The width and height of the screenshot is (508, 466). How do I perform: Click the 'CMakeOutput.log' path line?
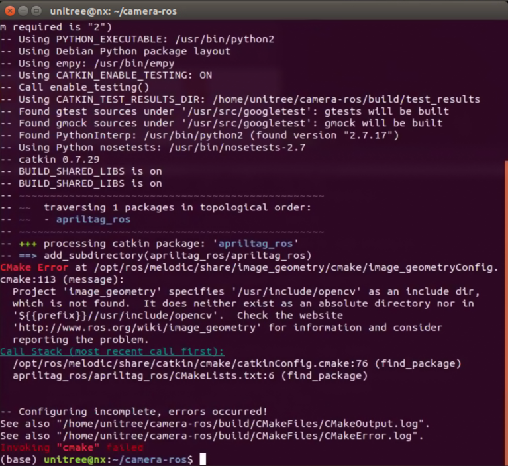(x=215, y=424)
